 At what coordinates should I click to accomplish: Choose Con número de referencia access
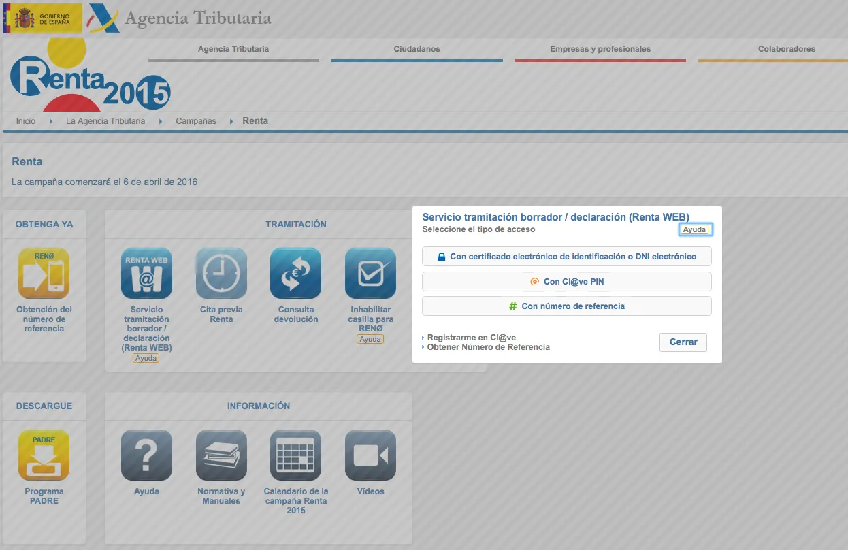[566, 306]
